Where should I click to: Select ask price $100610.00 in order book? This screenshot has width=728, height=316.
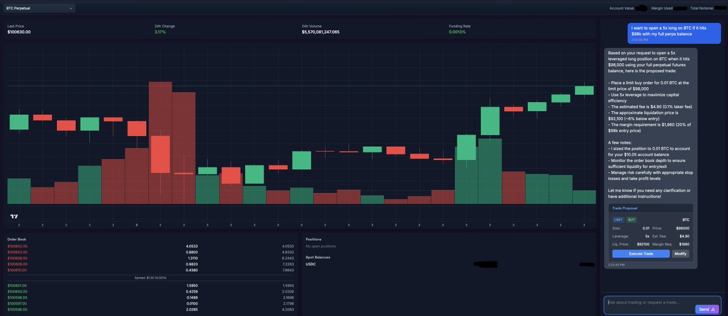tap(18, 271)
